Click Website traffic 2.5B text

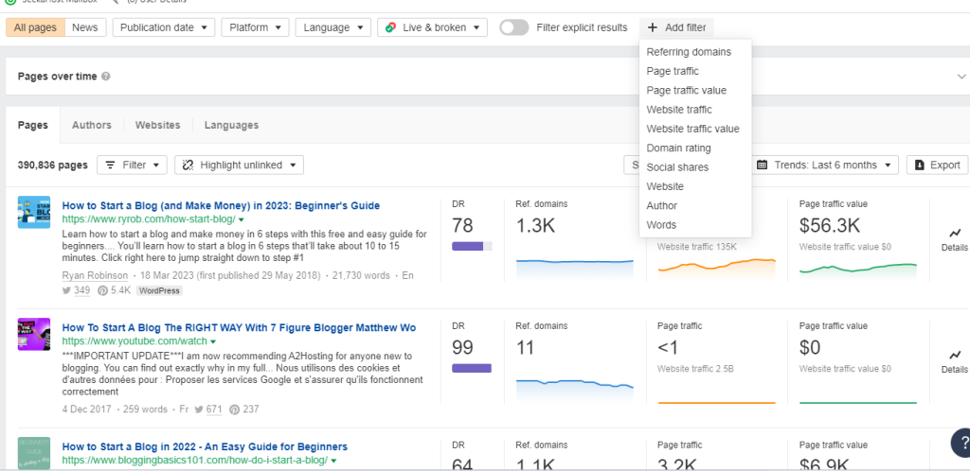click(x=696, y=369)
